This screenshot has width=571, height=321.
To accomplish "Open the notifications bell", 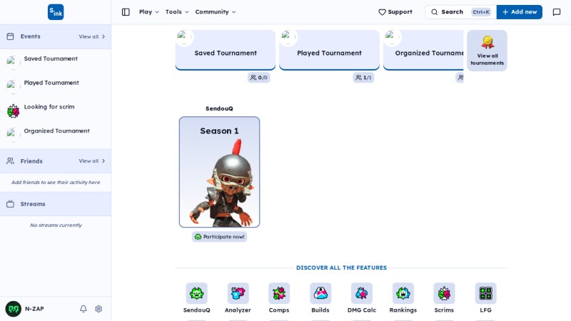I will 84,309.
